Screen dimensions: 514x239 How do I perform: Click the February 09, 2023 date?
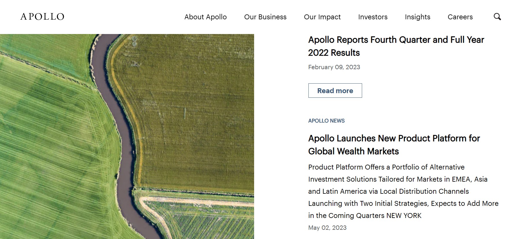point(334,67)
